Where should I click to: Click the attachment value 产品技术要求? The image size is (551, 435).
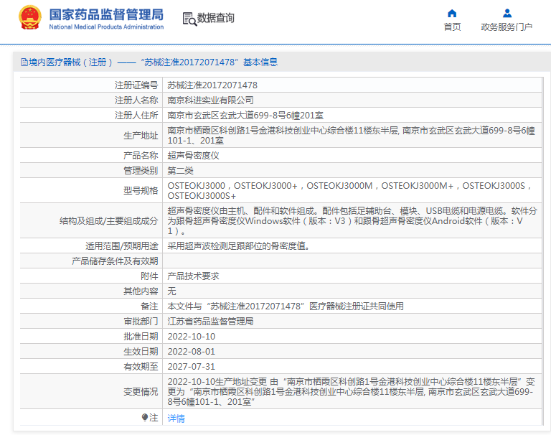click(193, 276)
